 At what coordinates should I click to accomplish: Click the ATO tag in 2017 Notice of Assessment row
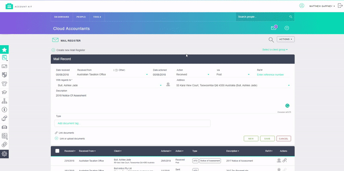[x=195, y=161]
